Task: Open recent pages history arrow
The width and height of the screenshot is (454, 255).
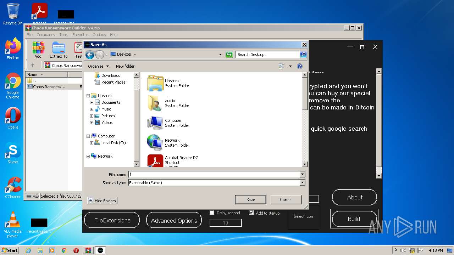Action: pos(106,55)
